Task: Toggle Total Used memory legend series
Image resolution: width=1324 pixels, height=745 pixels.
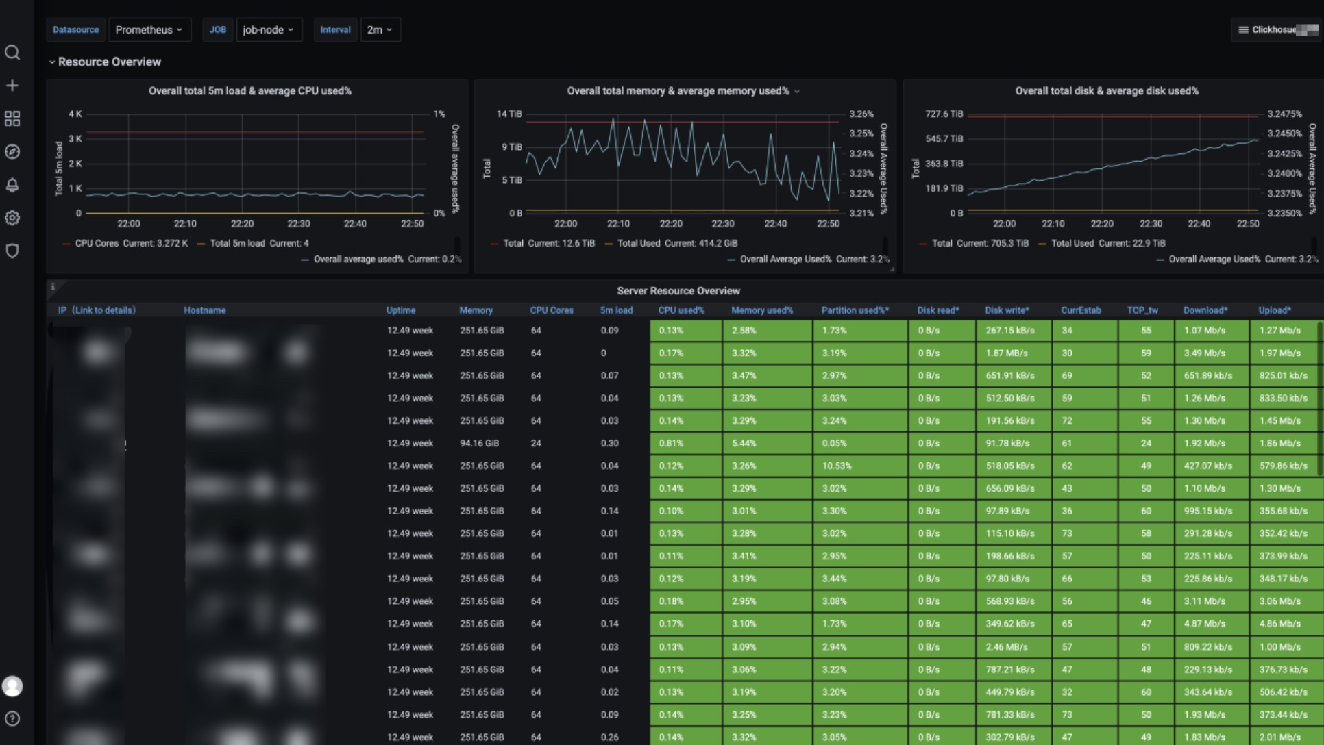Action: [x=638, y=243]
